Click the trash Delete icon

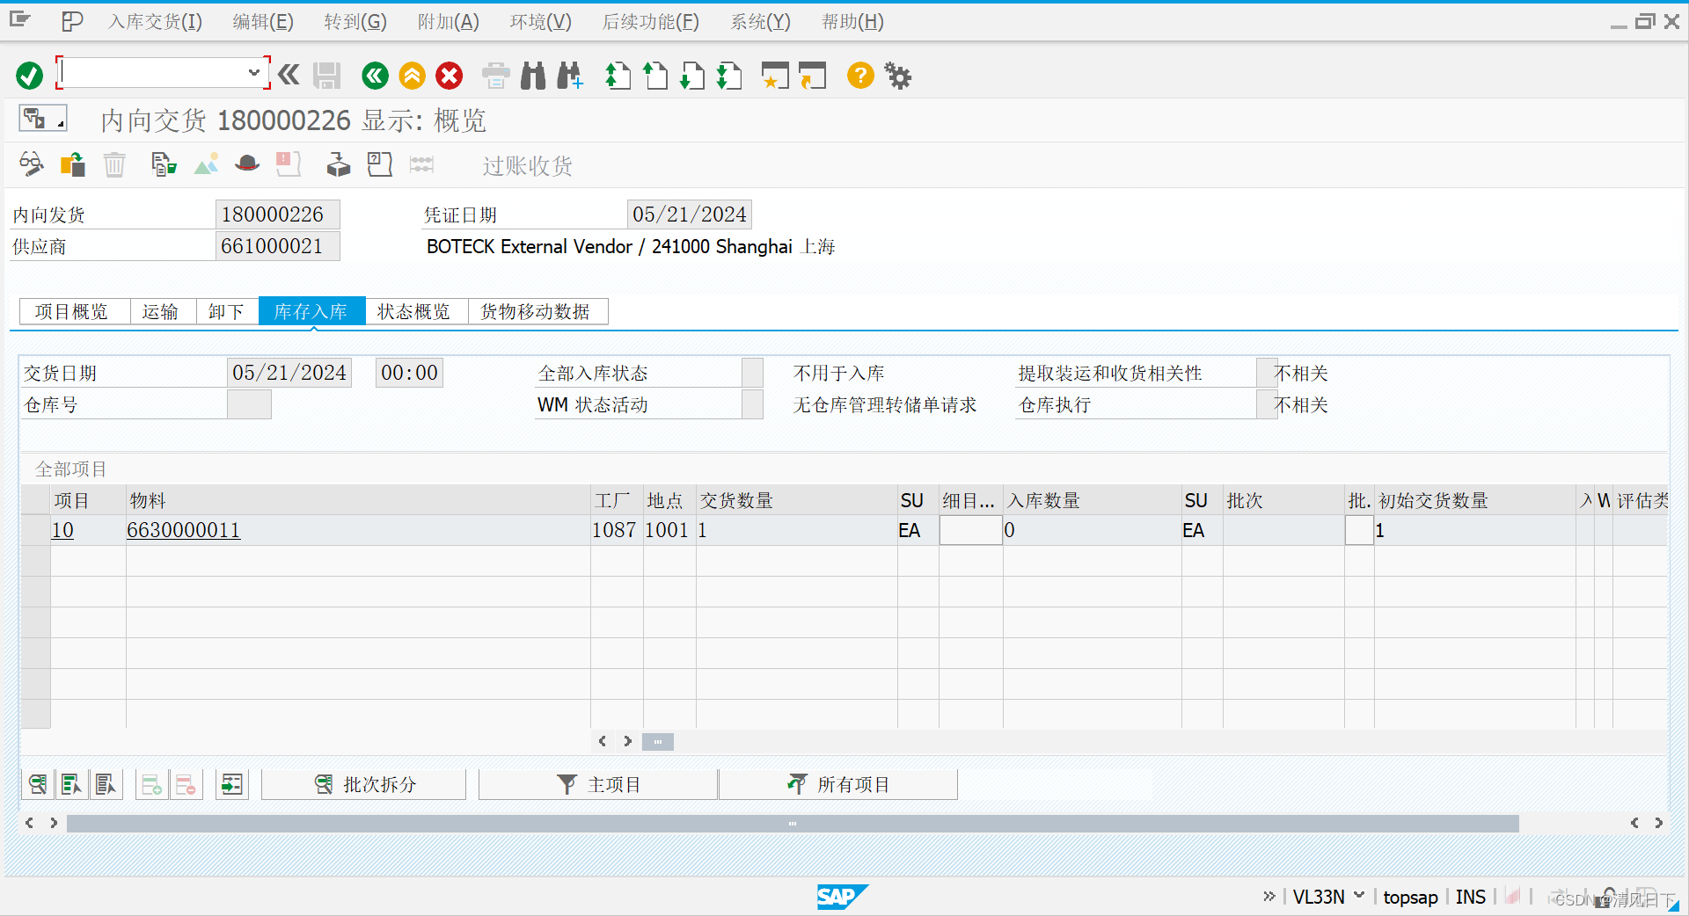click(114, 164)
